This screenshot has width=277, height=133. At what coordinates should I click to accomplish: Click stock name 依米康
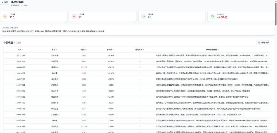55,73
